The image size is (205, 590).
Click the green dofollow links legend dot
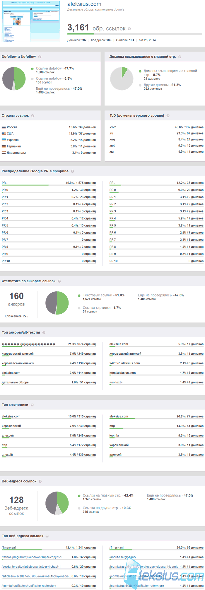(x=32, y=69)
